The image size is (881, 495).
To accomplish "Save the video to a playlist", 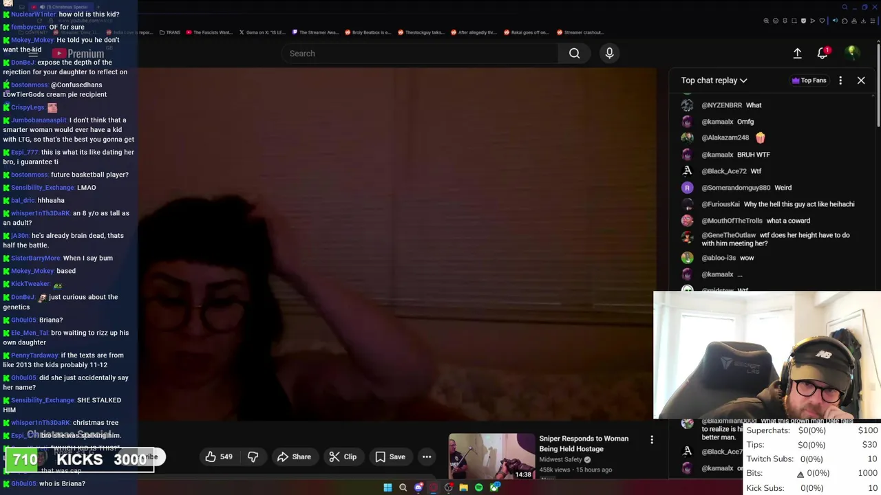I will 390,456.
